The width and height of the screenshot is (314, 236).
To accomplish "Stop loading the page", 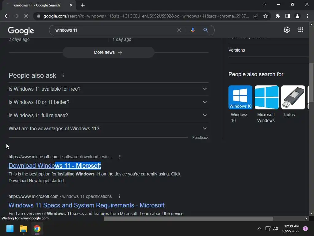I will pyautogui.click(x=26, y=16).
